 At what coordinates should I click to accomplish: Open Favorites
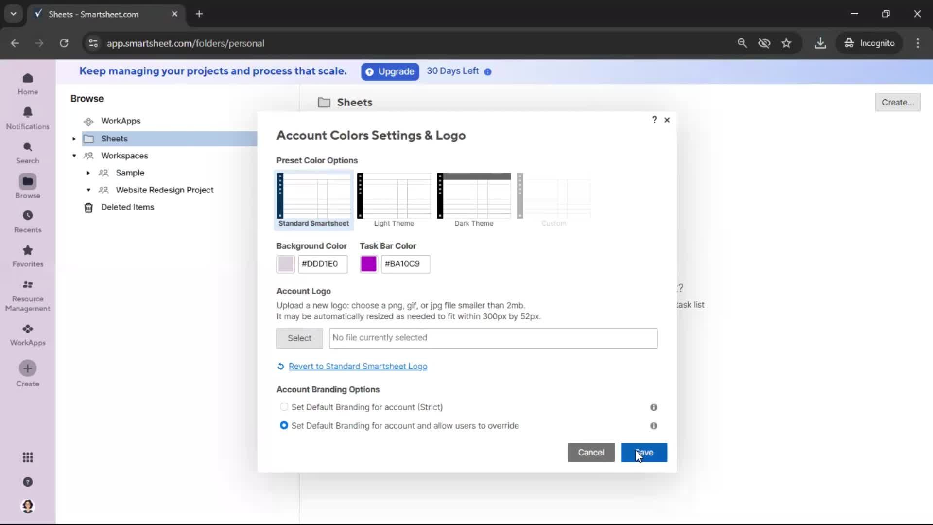(28, 256)
